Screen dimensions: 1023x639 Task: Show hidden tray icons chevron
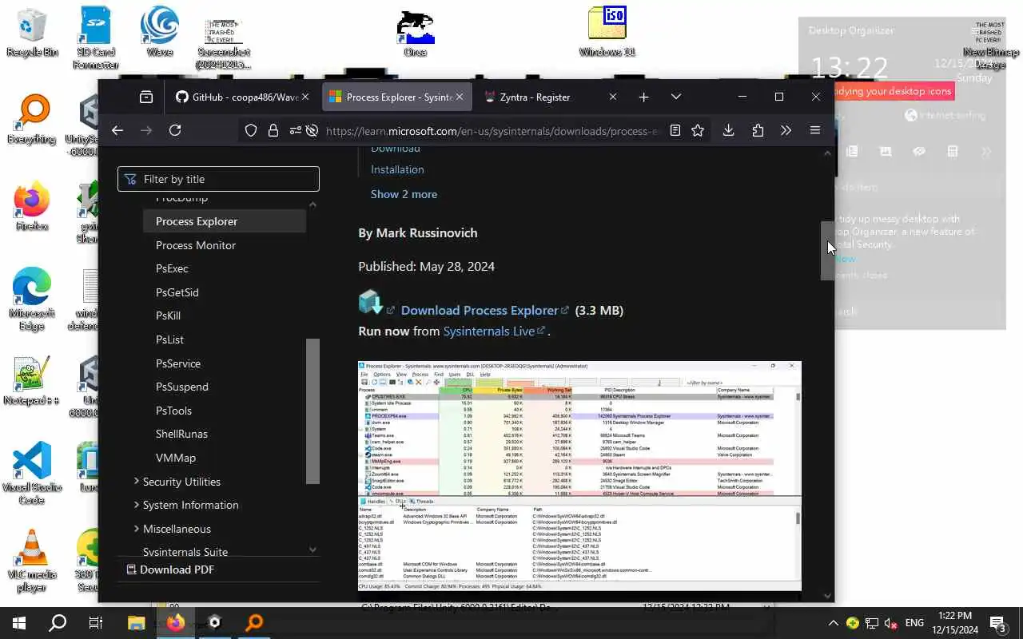(x=833, y=623)
